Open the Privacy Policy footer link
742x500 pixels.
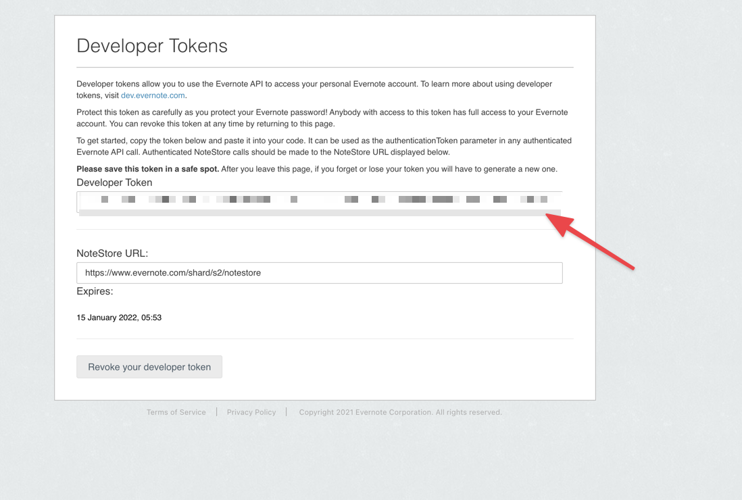pyautogui.click(x=251, y=412)
